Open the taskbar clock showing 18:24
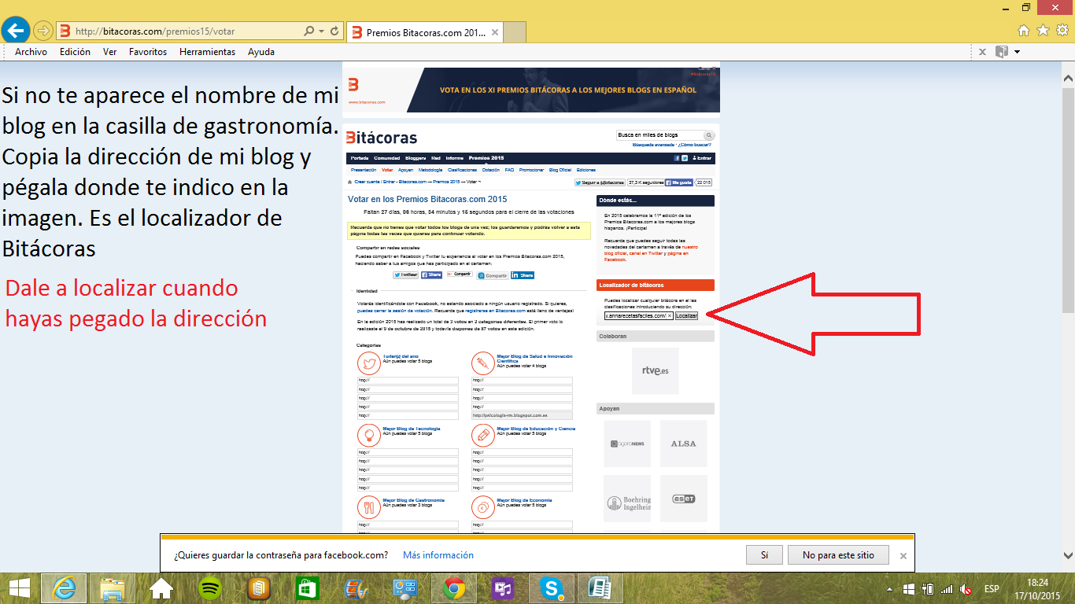1075x604 pixels. (1038, 588)
